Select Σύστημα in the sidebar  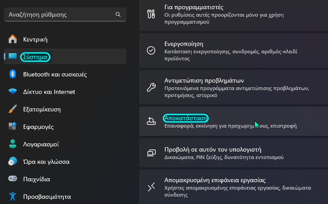point(65,56)
